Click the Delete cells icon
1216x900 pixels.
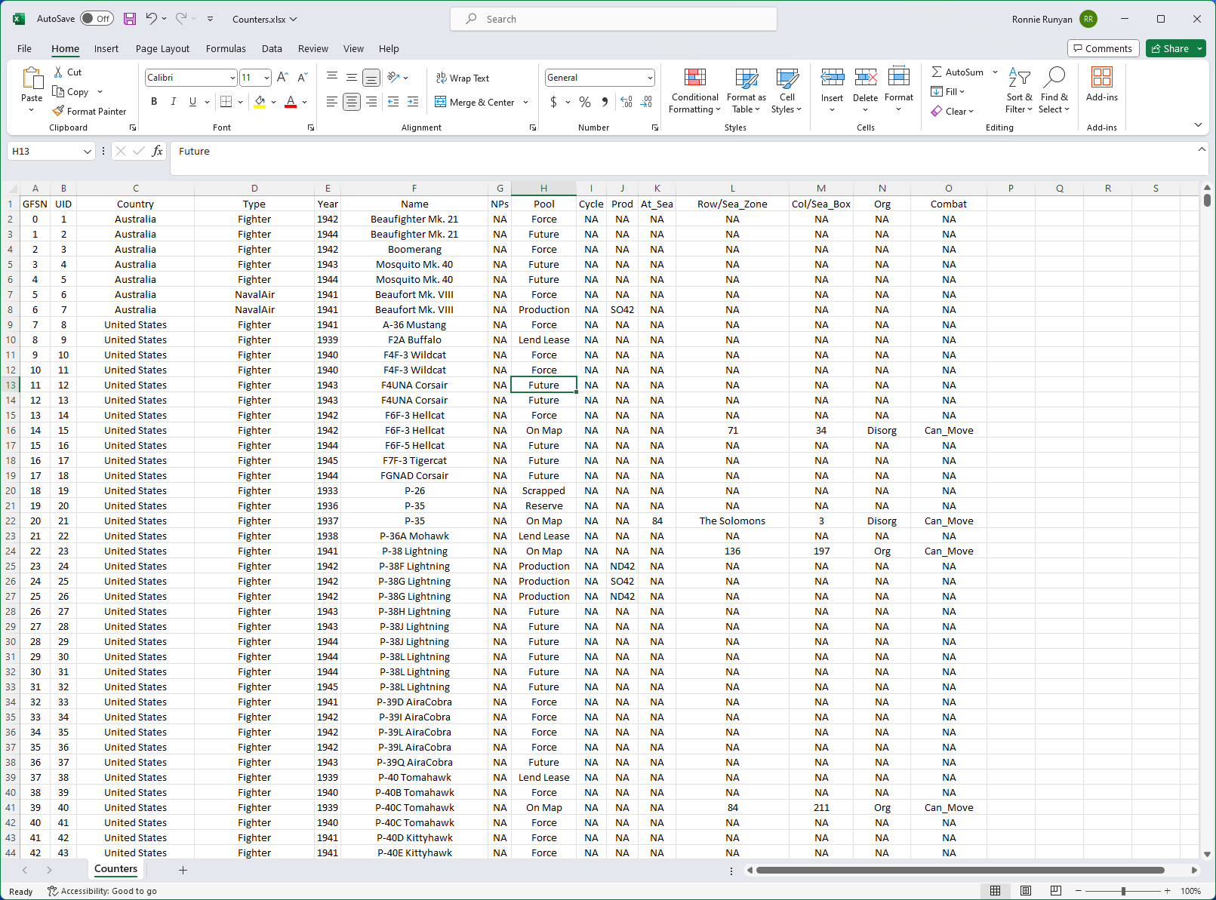pyautogui.click(x=866, y=77)
